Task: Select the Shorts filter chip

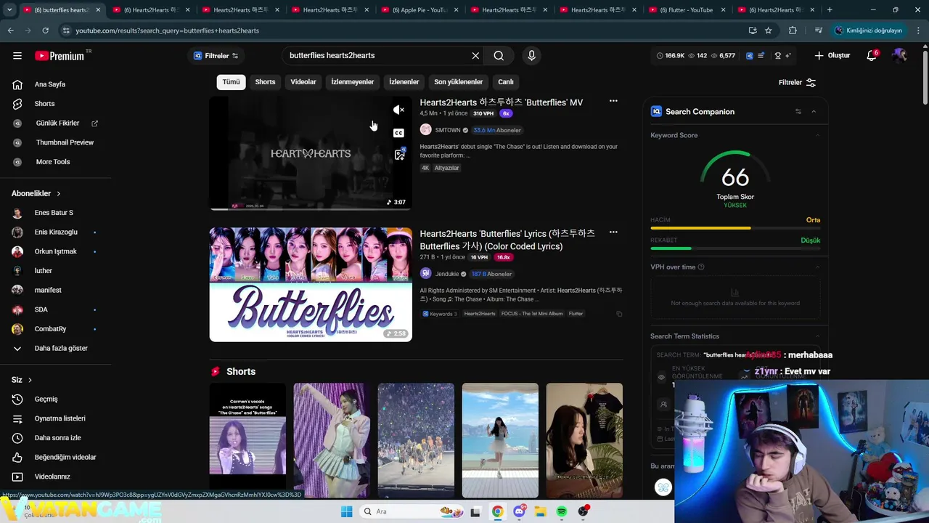Action: pos(265,82)
